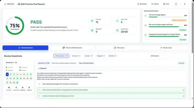Open Review Answers tab

25,48
